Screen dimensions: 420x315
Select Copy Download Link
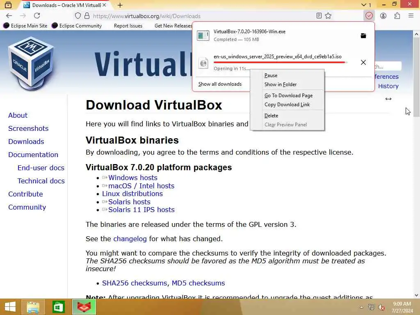point(287,105)
